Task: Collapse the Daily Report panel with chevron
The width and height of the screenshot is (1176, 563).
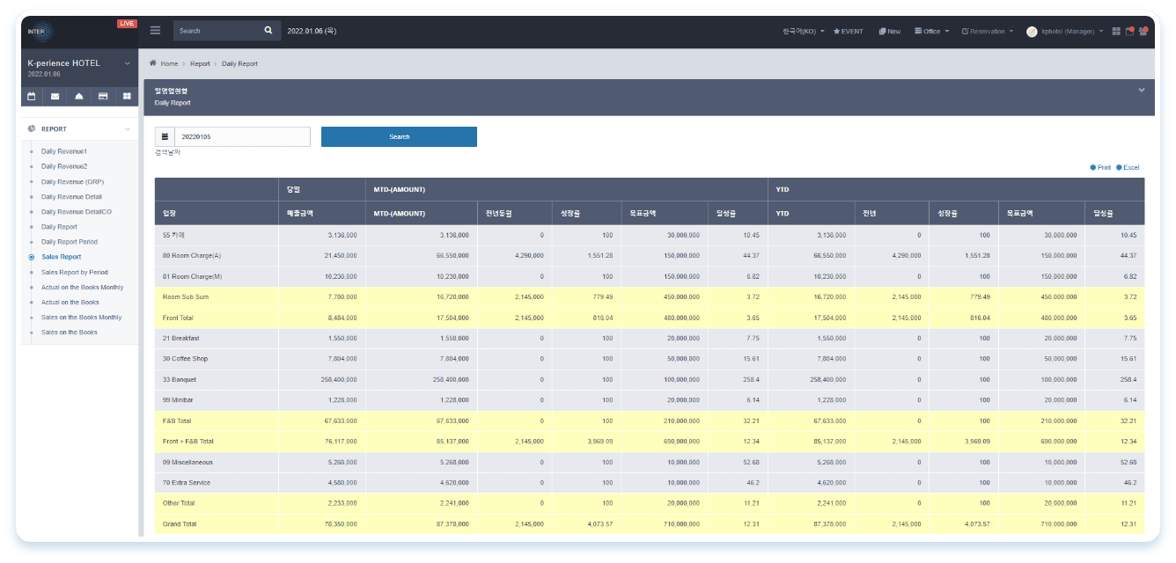Action: pyautogui.click(x=1141, y=91)
